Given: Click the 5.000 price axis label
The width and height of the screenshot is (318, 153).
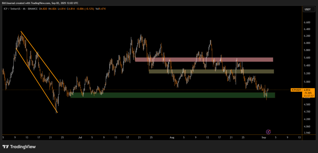Looking at the screenshot, I should point(307,82).
